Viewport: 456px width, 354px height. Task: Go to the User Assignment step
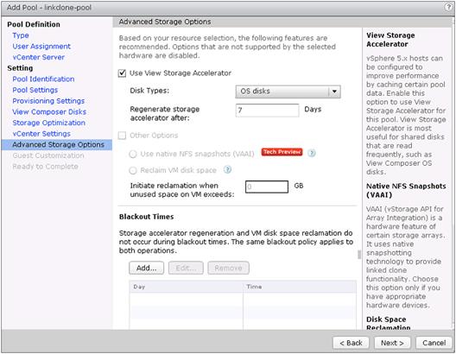click(x=41, y=47)
